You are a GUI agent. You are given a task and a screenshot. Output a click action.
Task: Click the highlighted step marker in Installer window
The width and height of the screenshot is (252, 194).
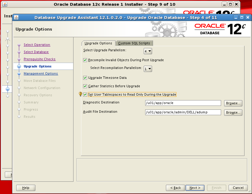(x=7, y=89)
